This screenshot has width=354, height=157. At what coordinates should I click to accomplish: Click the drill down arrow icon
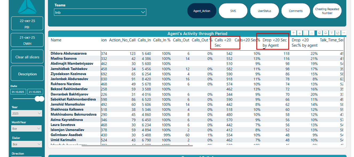[300, 33]
